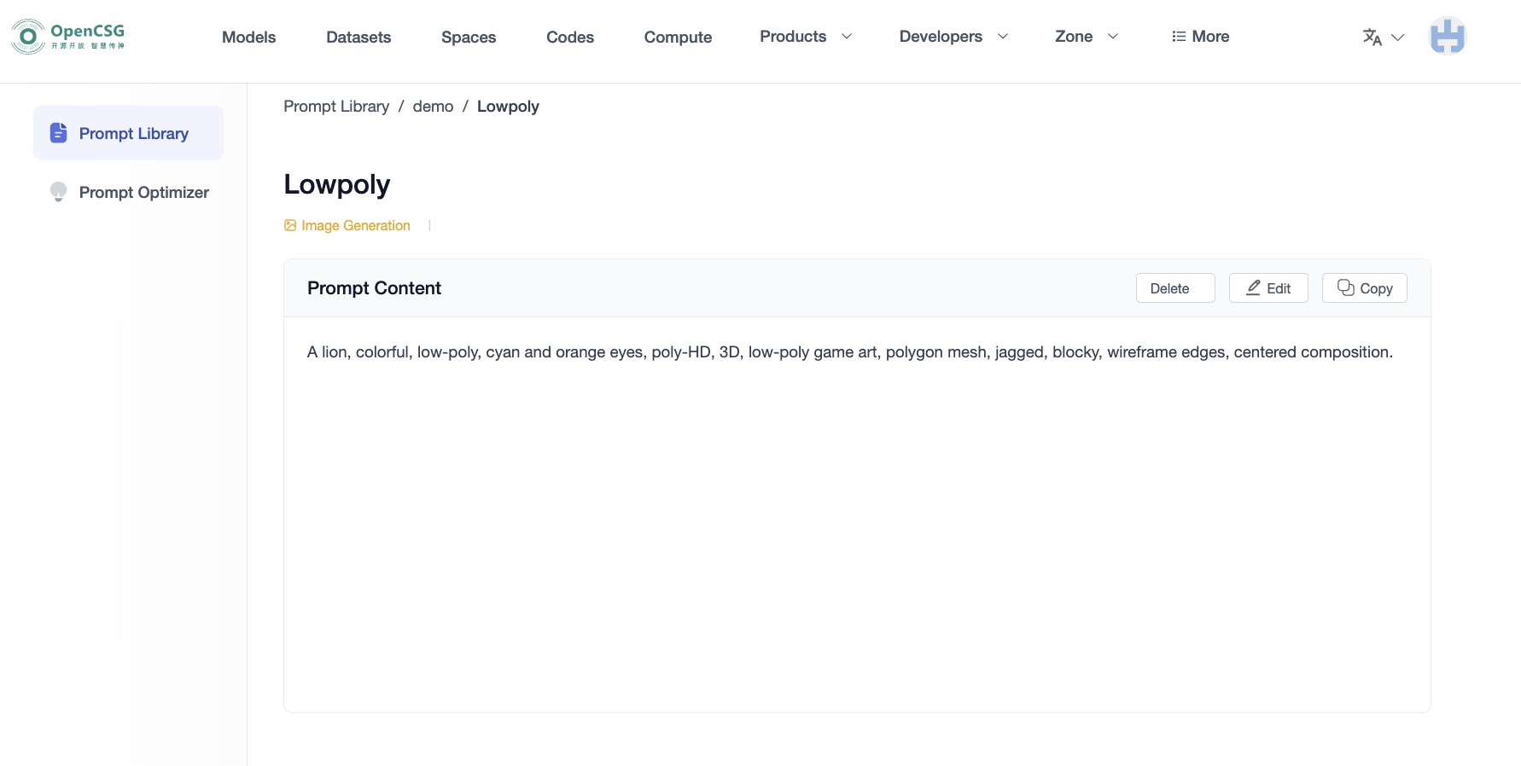Delete the Lowpoly prompt
This screenshot has width=1521, height=766.
1174,288
